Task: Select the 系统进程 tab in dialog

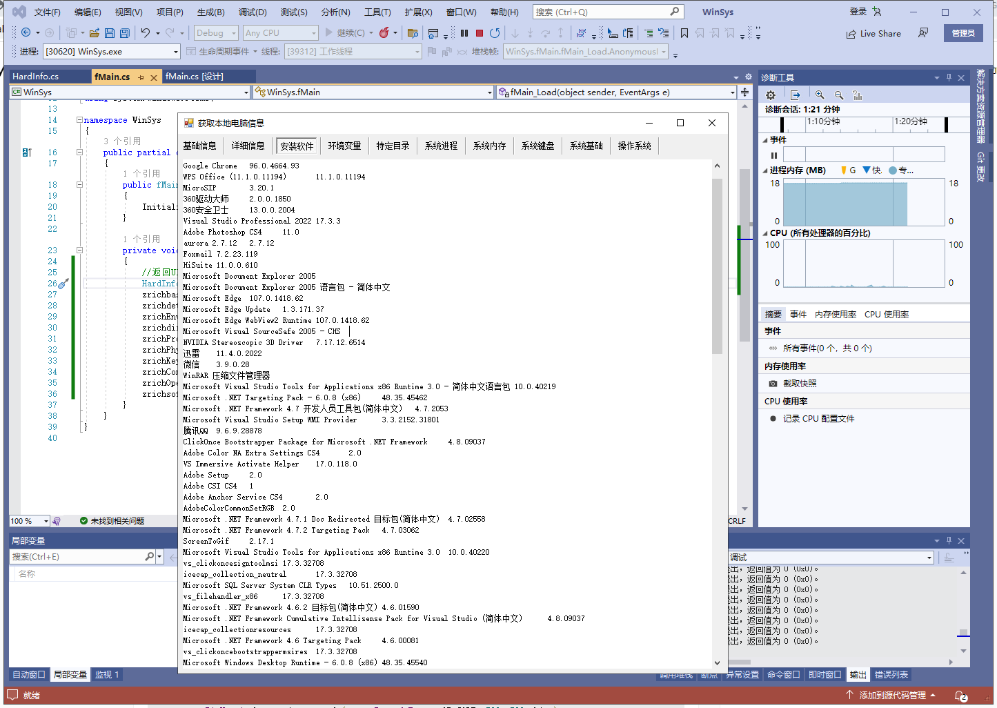Action: 442,146
